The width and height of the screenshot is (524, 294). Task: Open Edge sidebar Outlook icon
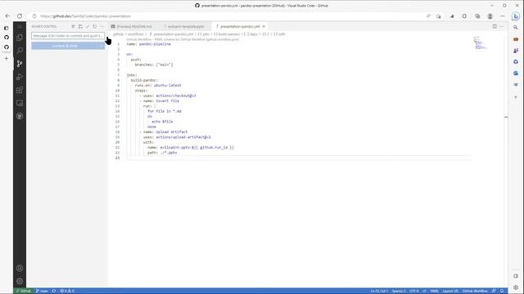coord(516,73)
